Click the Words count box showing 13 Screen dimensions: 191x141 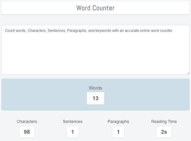(95, 98)
